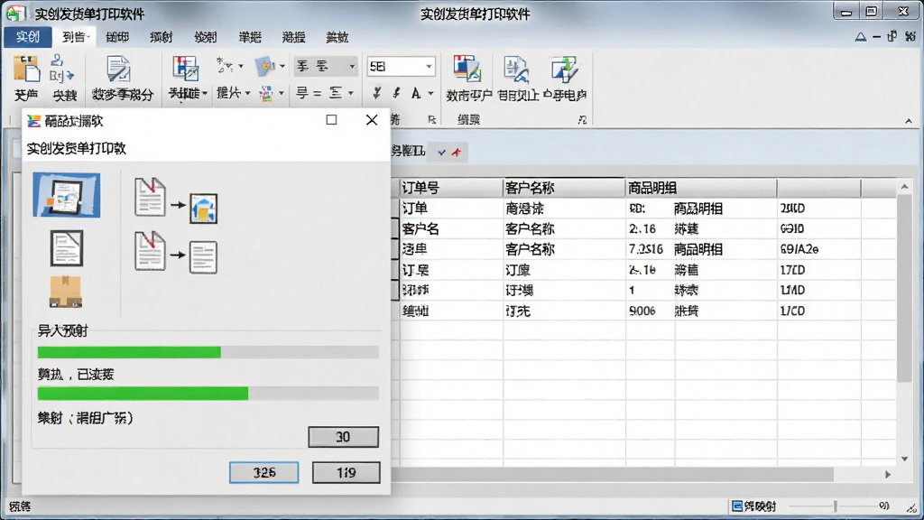
Task: Select the highlighted tablet icon in the dialog
Action: coord(67,195)
